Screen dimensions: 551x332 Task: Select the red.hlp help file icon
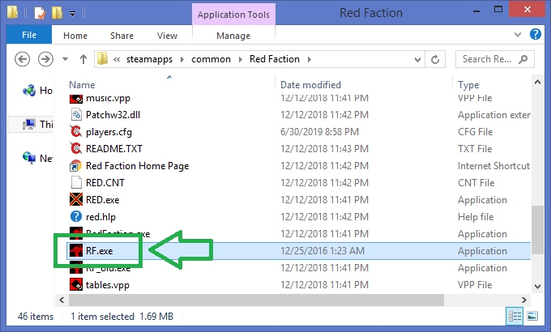coord(76,217)
